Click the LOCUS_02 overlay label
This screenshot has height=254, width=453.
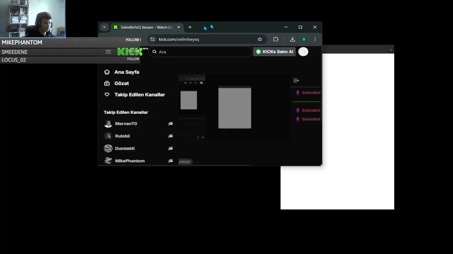tap(14, 60)
